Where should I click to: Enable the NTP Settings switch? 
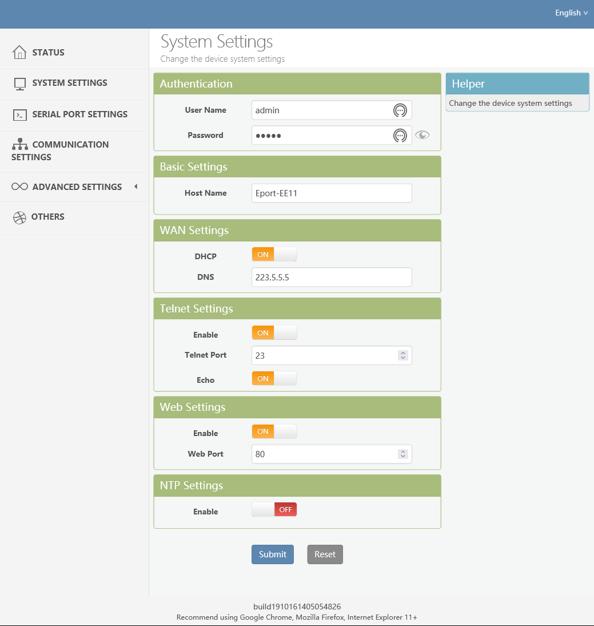click(x=274, y=510)
